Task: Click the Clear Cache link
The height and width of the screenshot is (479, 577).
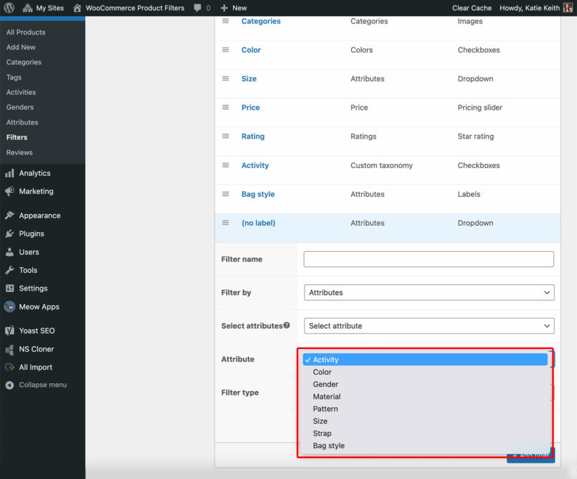Action: click(x=471, y=8)
